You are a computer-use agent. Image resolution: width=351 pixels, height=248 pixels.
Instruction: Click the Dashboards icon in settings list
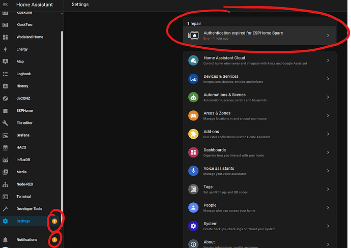[193, 152]
